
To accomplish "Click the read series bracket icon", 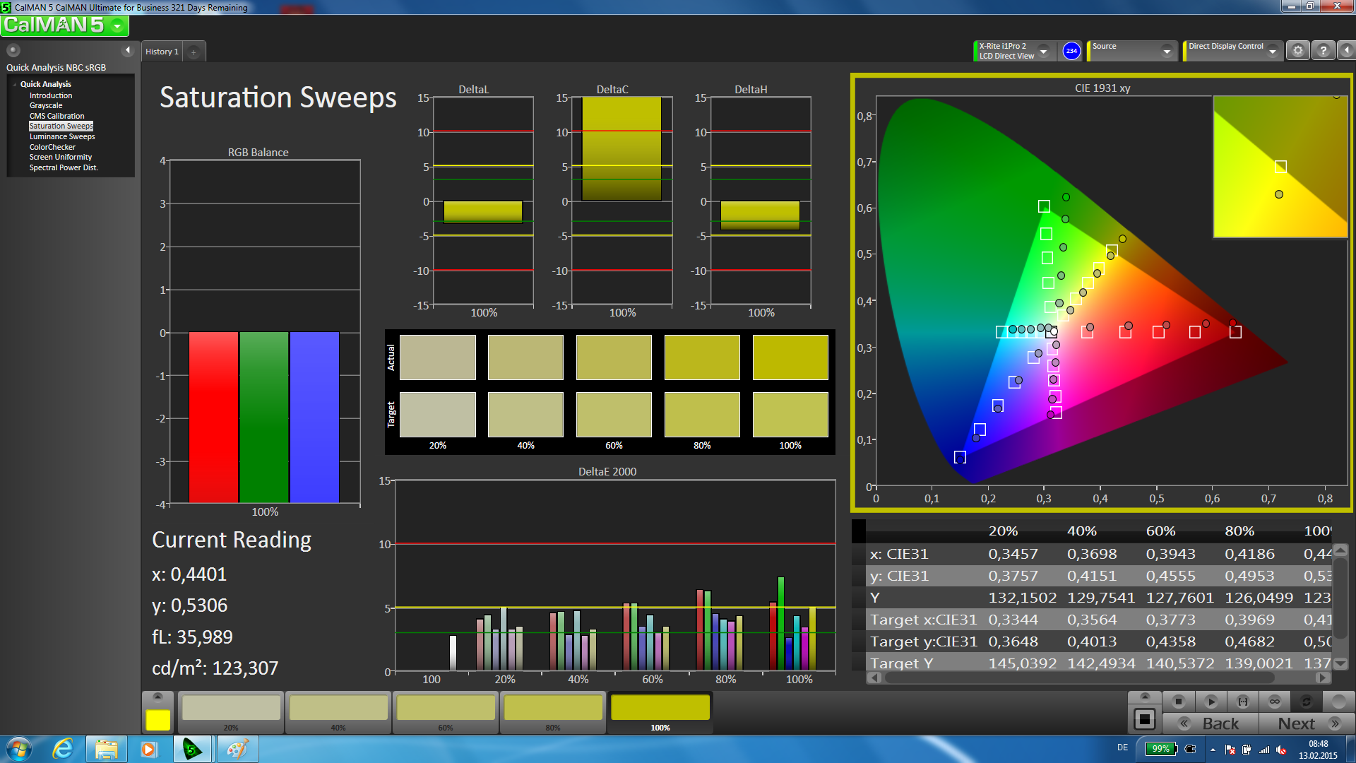I will (1243, 702).
